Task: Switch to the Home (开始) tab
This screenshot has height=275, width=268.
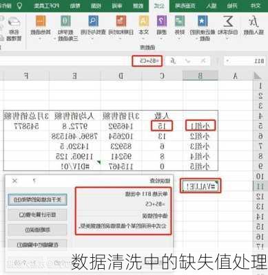Action: coord(232,5)
